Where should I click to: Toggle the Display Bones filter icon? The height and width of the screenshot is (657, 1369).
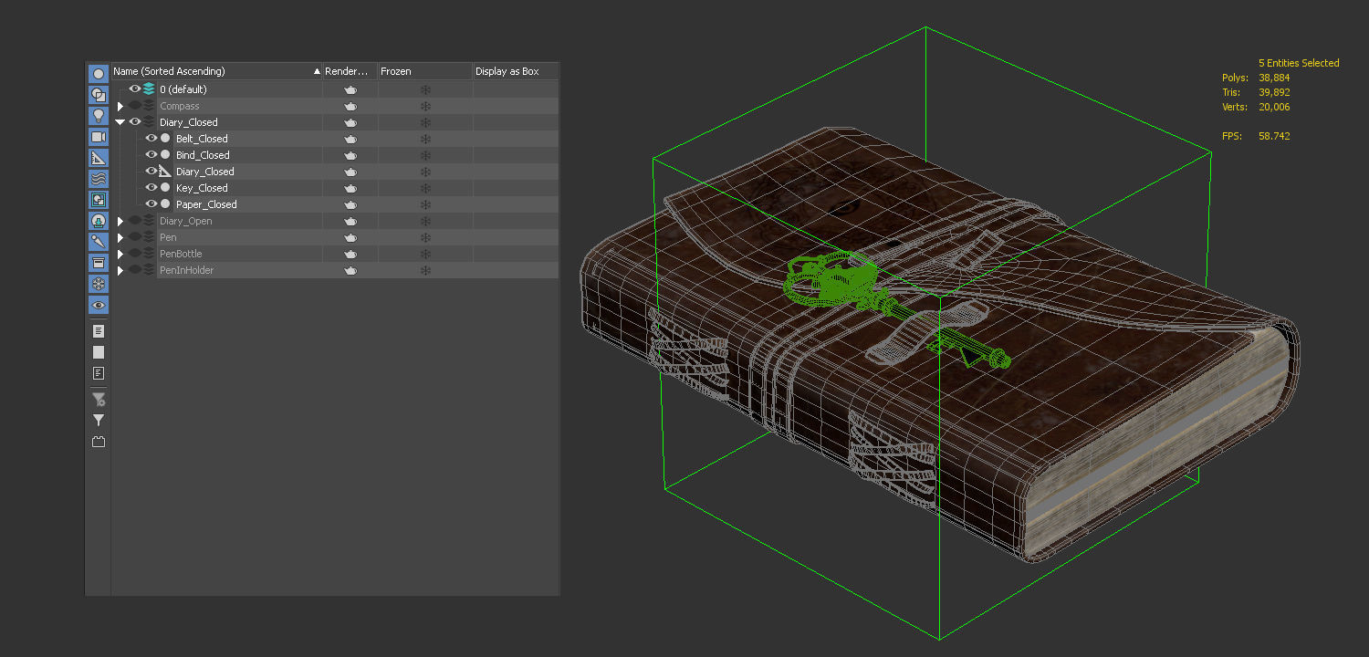tap(99, 242)
